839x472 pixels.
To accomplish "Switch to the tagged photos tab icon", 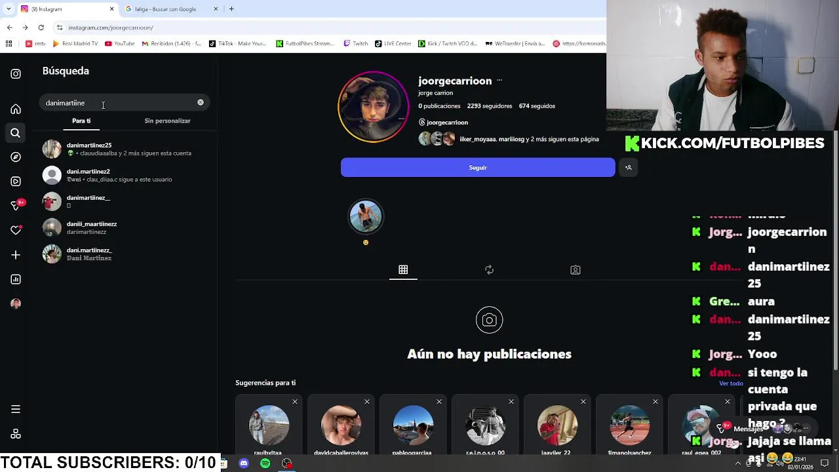I will pyautogui.click(x=576, y=270).
